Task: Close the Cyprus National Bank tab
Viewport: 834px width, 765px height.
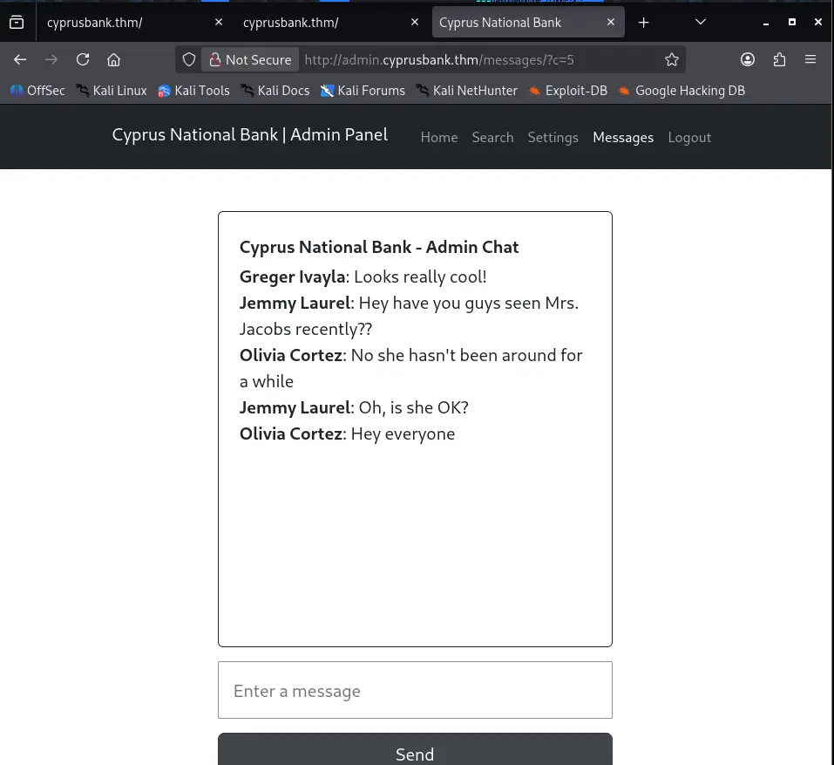Action: click(x=611, y=23)
